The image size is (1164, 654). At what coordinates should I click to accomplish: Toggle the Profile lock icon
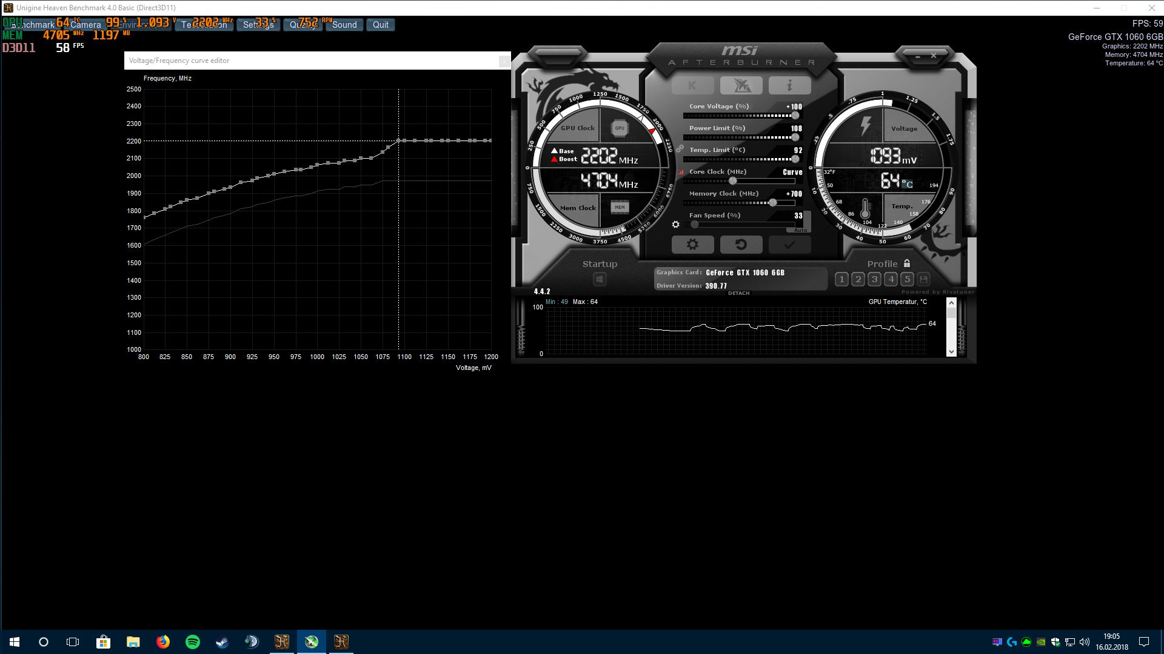(x=907, y=263)
